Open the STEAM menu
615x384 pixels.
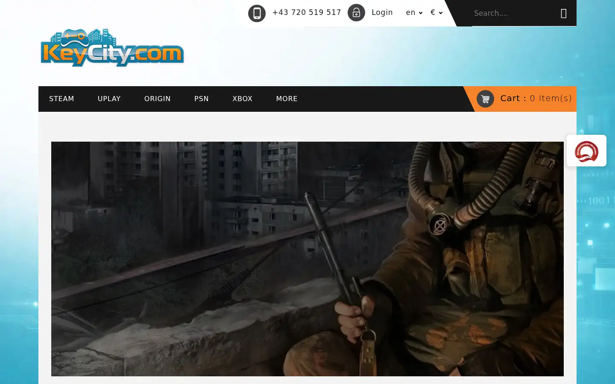click(61, 99)
